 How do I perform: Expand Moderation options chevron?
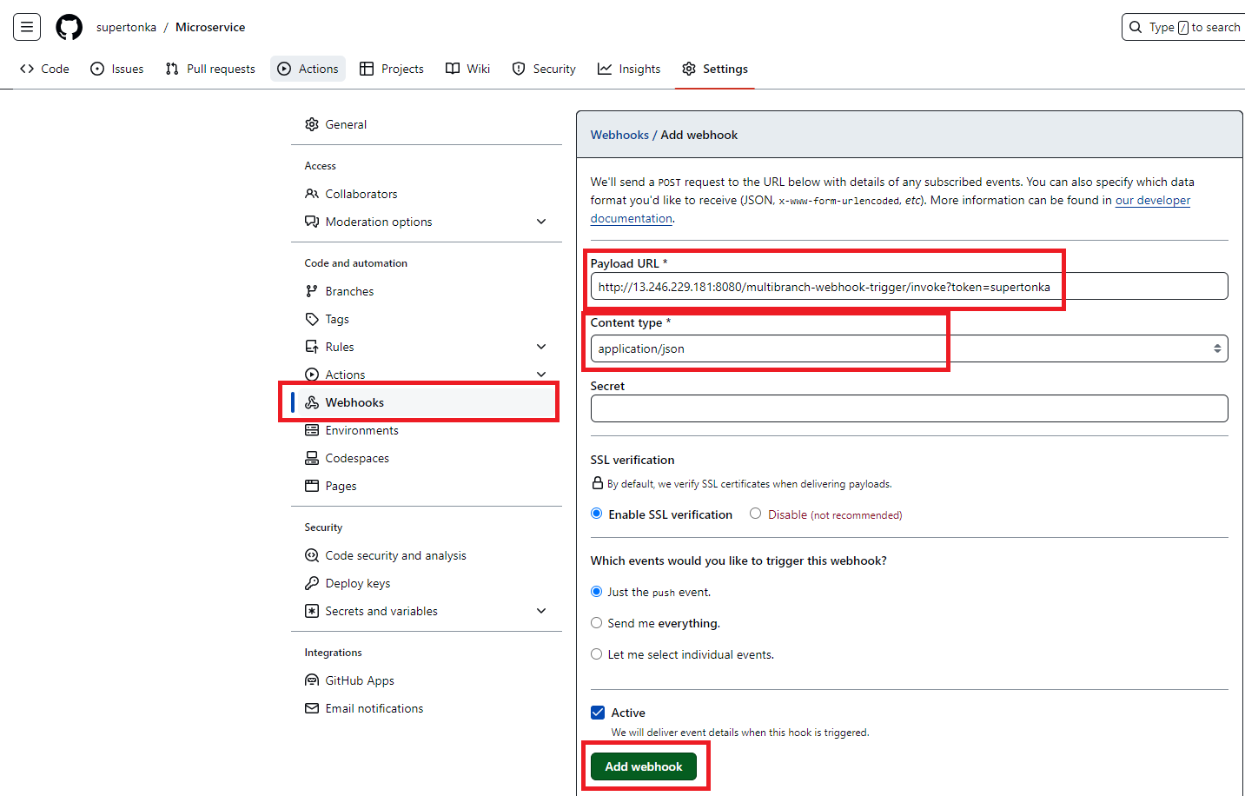coord(541,222)
